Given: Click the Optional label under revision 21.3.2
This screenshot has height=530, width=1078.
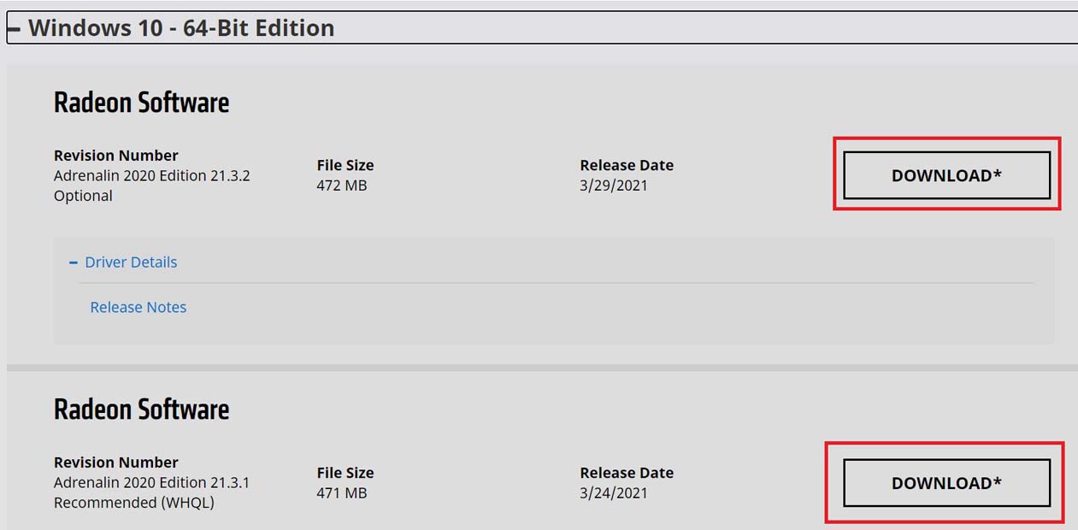Looking at the screenshot, I should click(x=83, y=196).
